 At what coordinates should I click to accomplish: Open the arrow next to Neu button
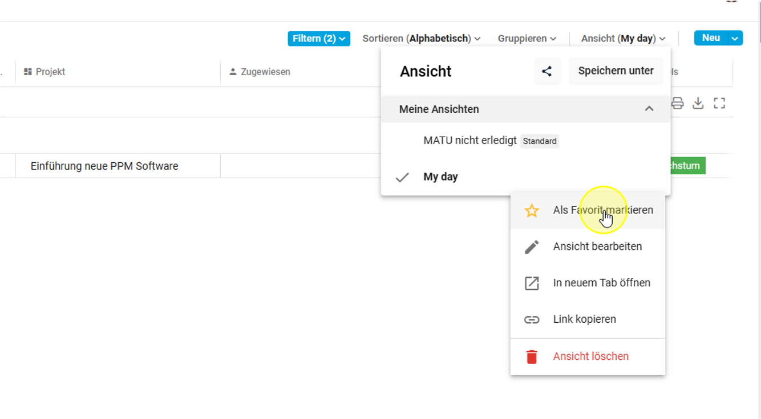tap(735, 38)
